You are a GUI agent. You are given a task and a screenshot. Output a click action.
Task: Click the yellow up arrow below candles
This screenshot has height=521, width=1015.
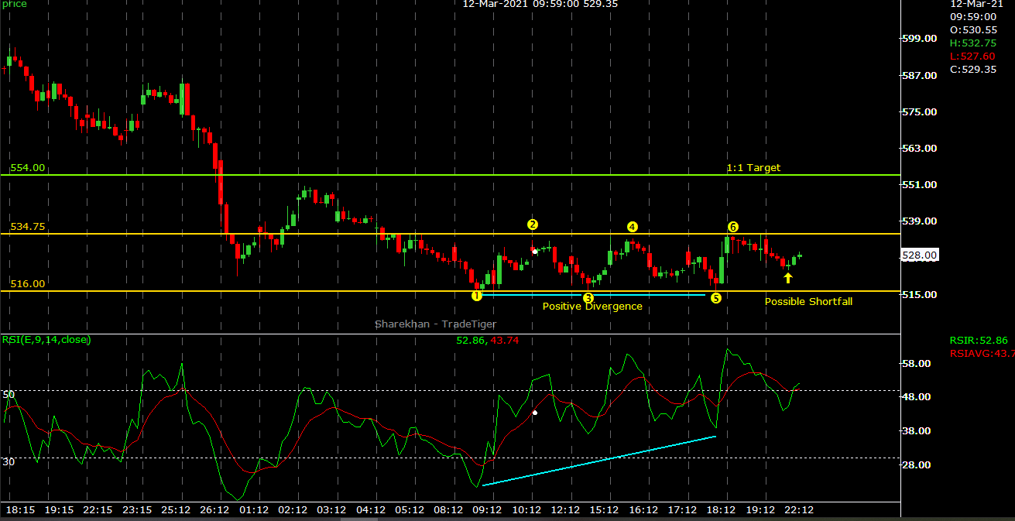788,278
